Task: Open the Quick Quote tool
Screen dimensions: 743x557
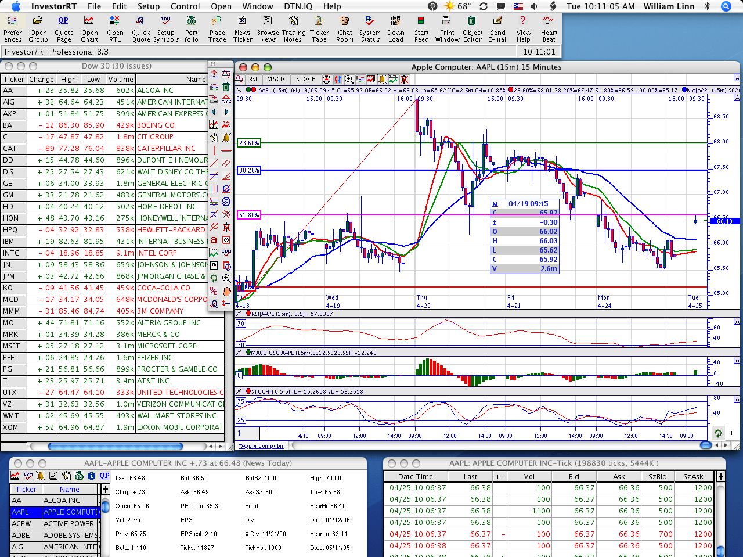Action: 140,28
